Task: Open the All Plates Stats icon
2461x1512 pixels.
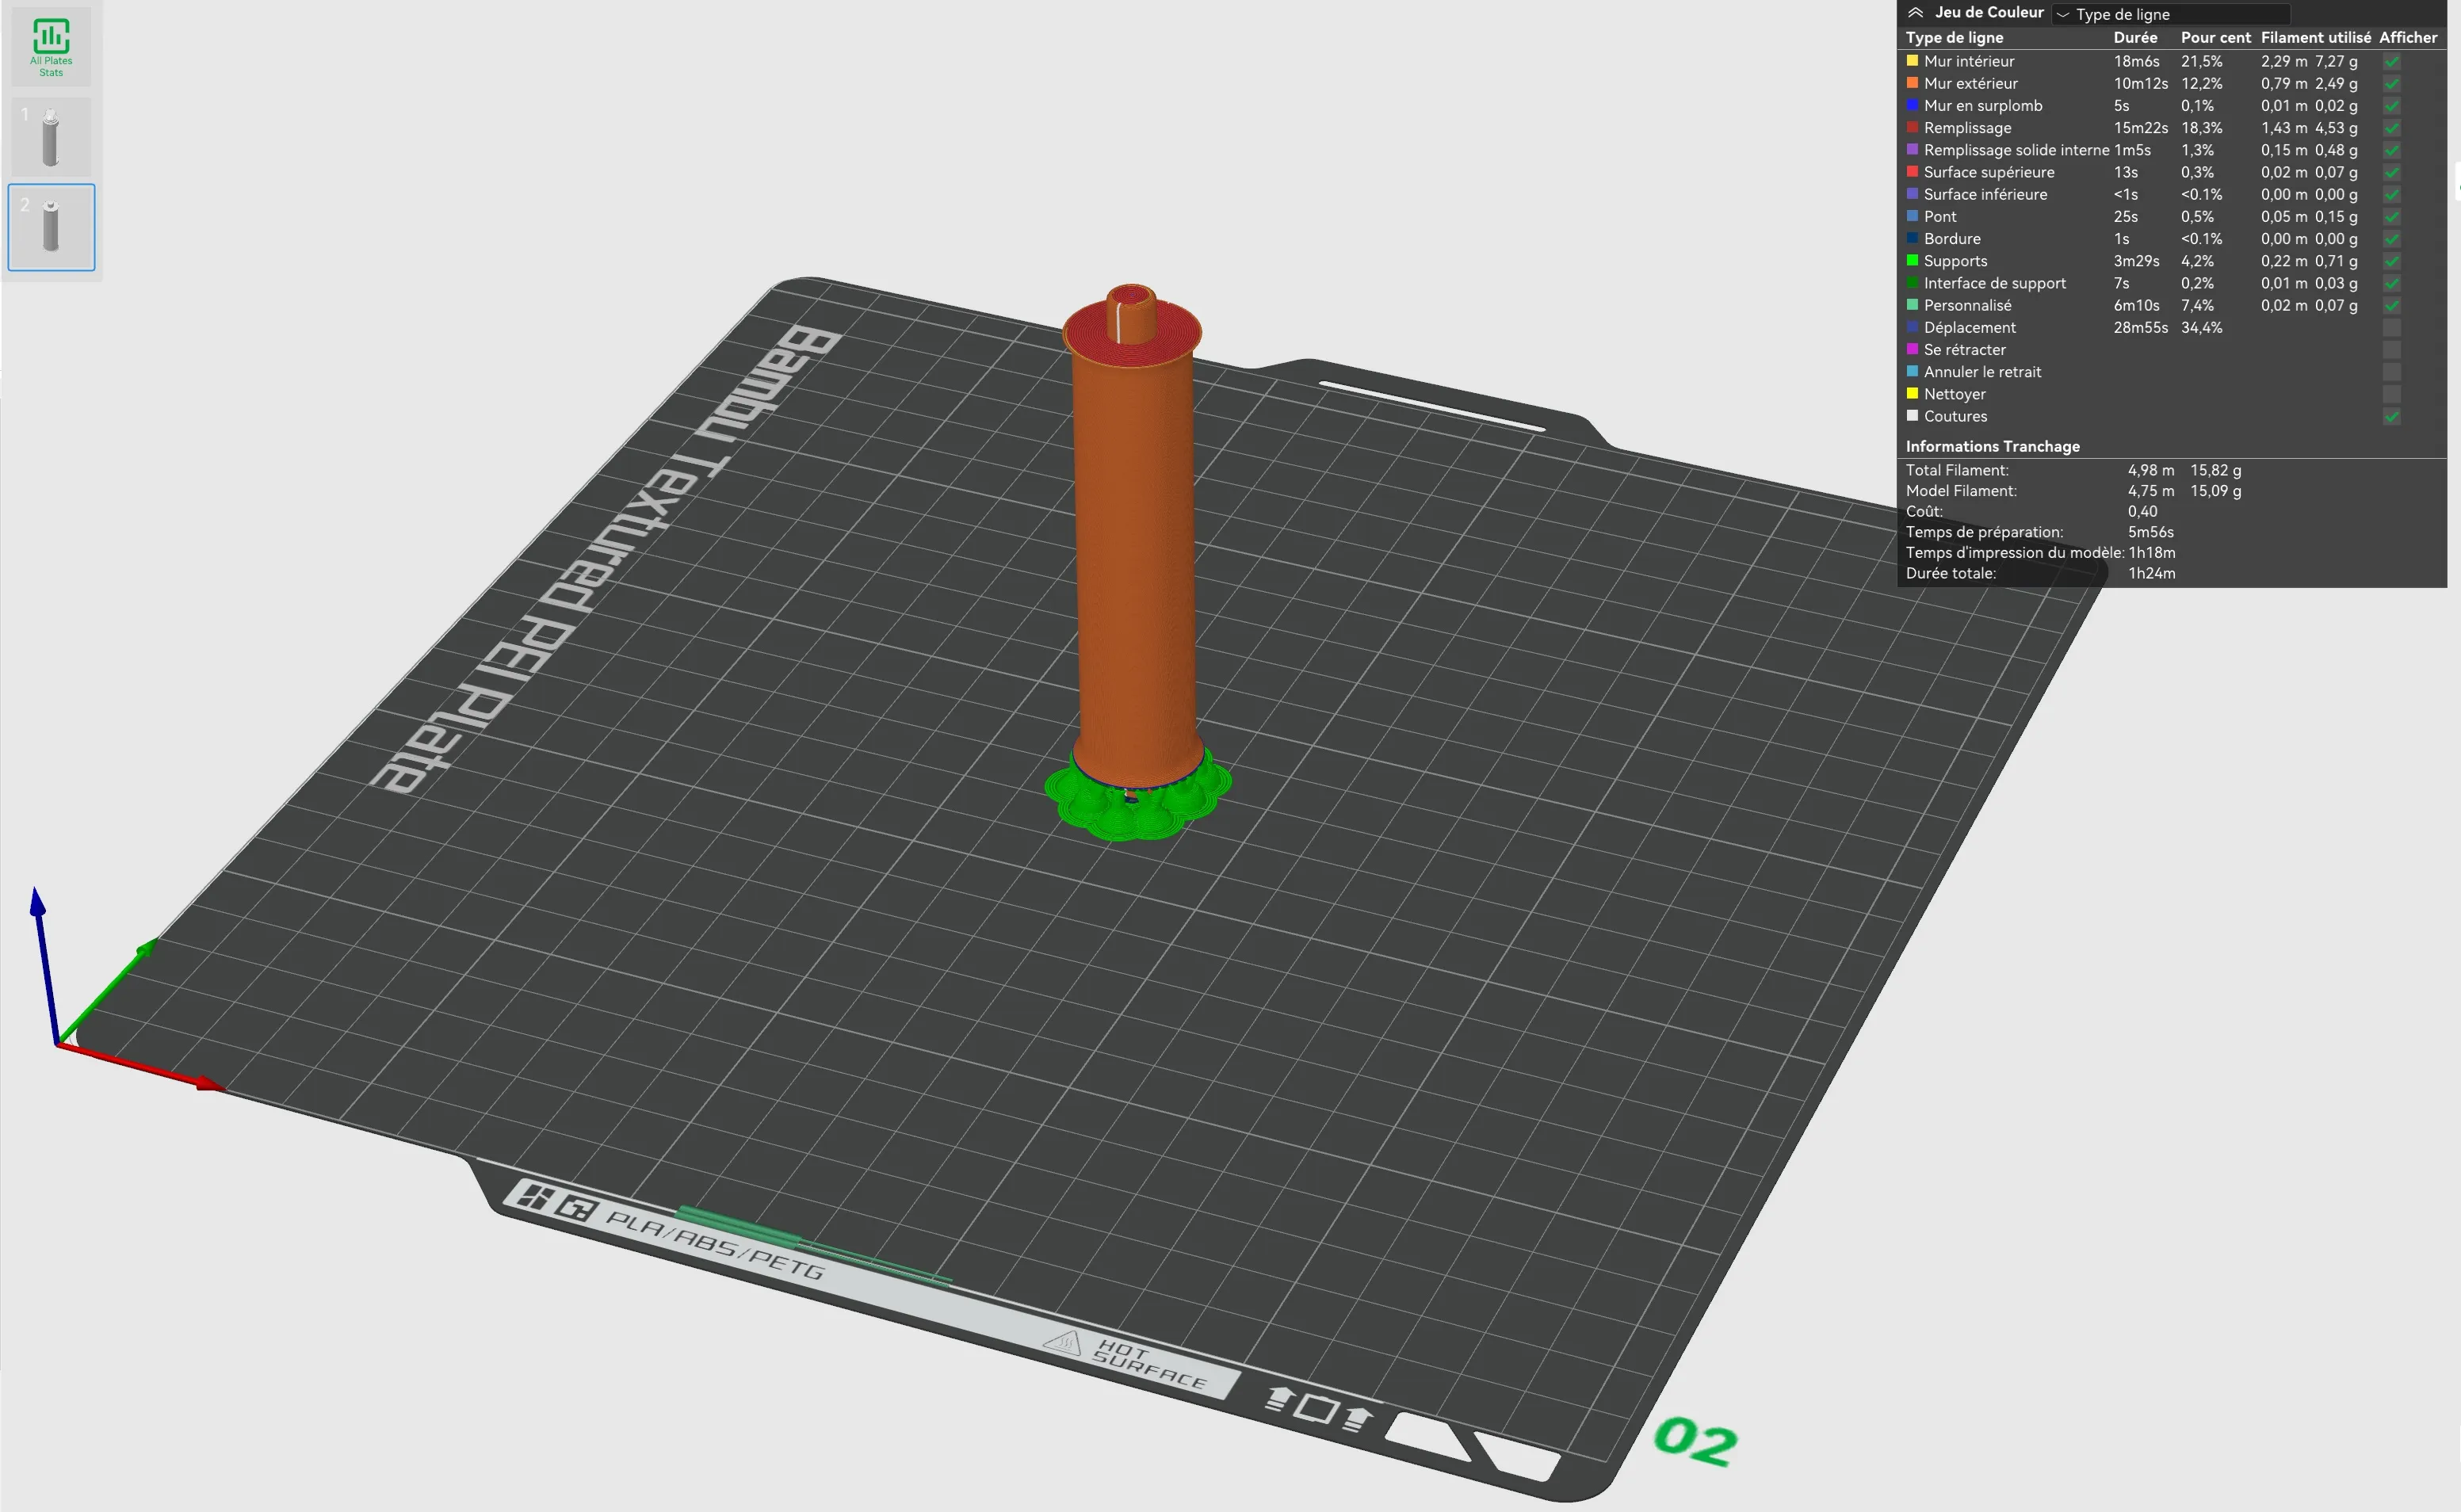Action: (x=51, y=47)
